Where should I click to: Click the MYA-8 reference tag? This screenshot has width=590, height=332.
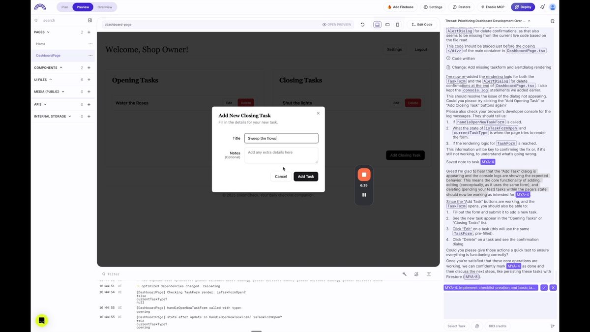click(x=471, y=276)
